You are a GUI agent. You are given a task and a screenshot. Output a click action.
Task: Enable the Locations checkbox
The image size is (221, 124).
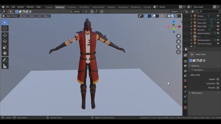tap(218, 83)
